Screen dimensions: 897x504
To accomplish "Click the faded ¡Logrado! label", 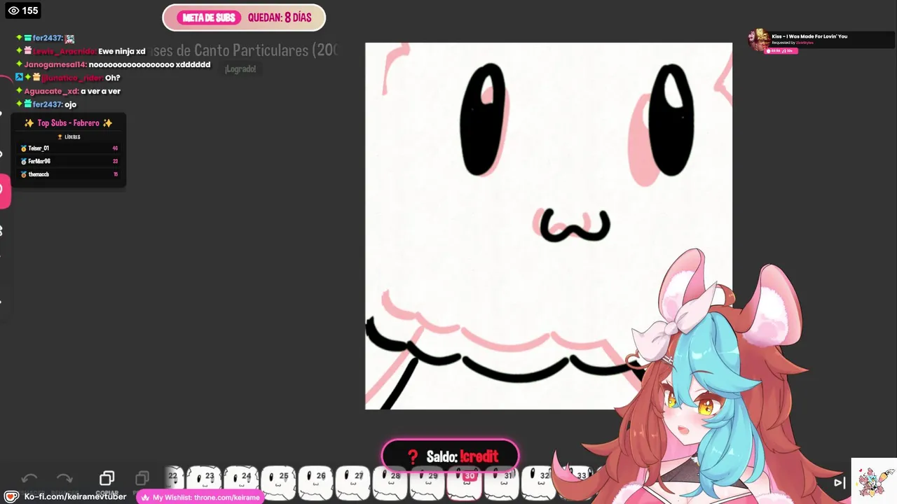I will point(240,69).
